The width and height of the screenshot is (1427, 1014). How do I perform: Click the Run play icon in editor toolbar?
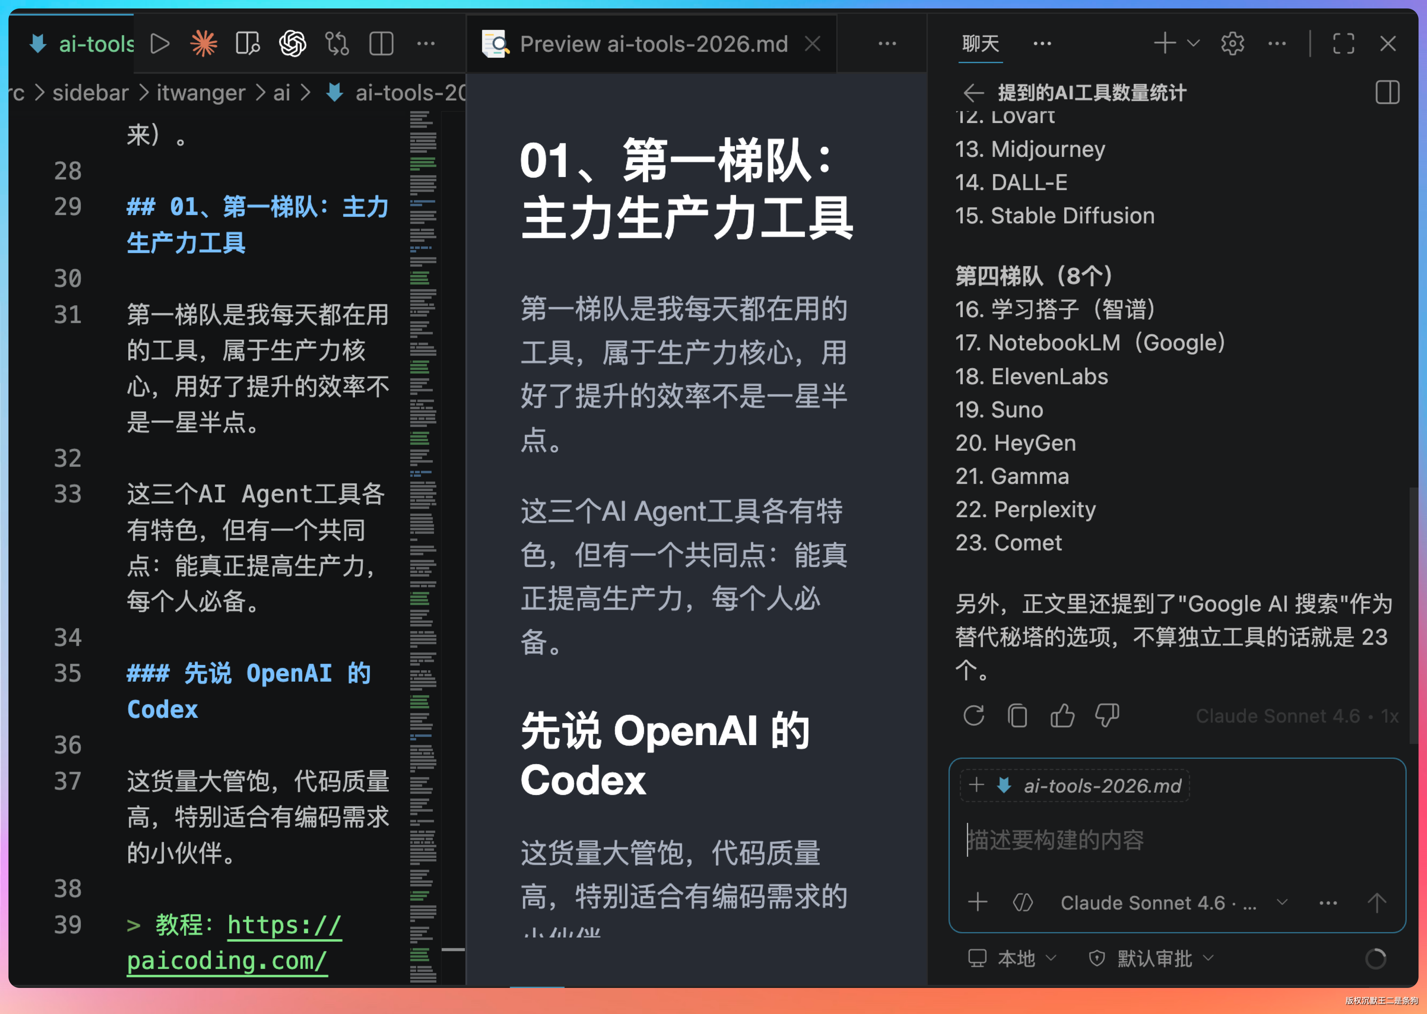160,44
